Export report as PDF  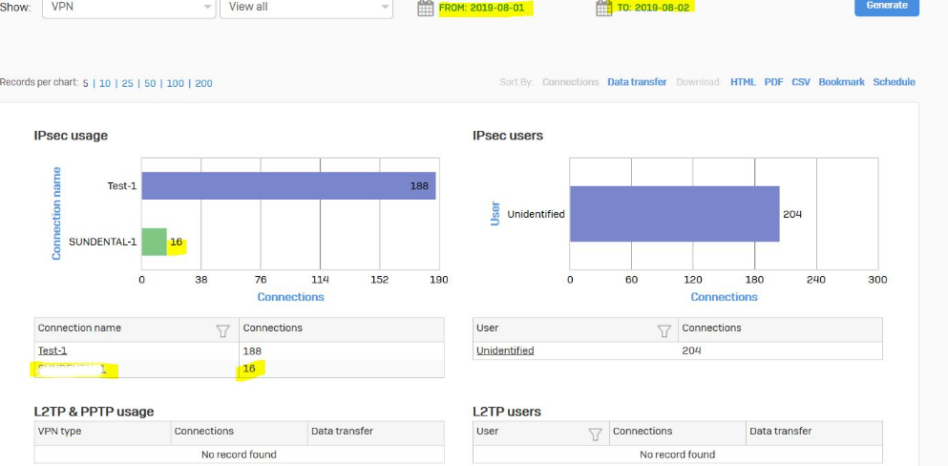pyautogui.click(x=773, y=82)
